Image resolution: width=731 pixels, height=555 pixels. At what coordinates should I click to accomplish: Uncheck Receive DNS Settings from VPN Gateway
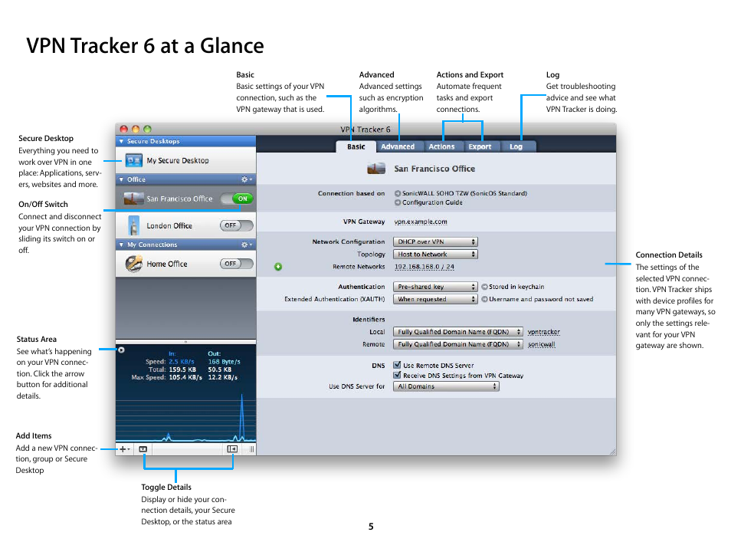click(x=397, y=375)
